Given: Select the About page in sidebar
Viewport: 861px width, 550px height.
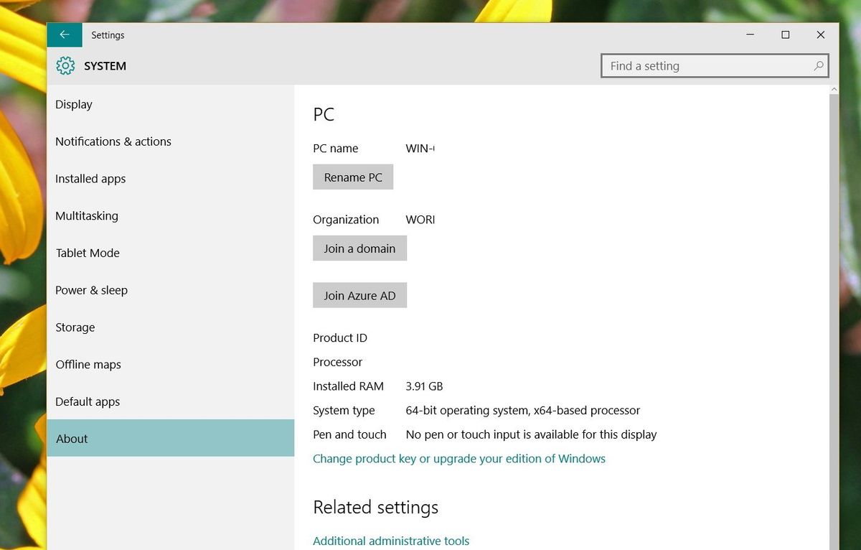Looking at the screenshot, I should [171, 438].
